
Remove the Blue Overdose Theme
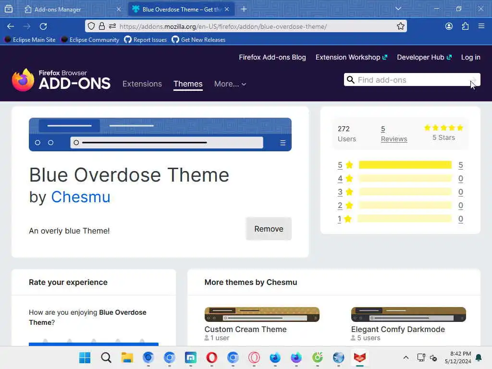[269, 229]
